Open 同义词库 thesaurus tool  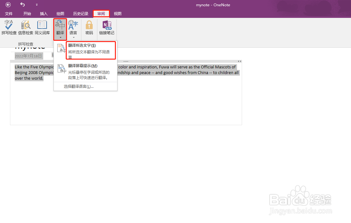point(42,27)
